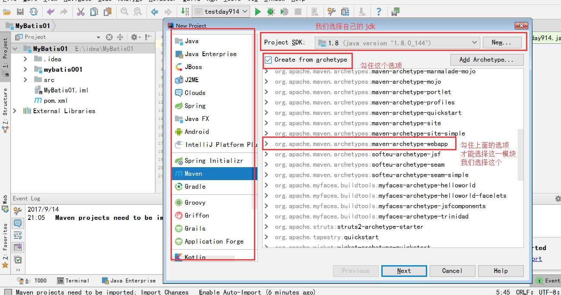
Task: Click the Undo arrow icon
Action: pos(51,12)
